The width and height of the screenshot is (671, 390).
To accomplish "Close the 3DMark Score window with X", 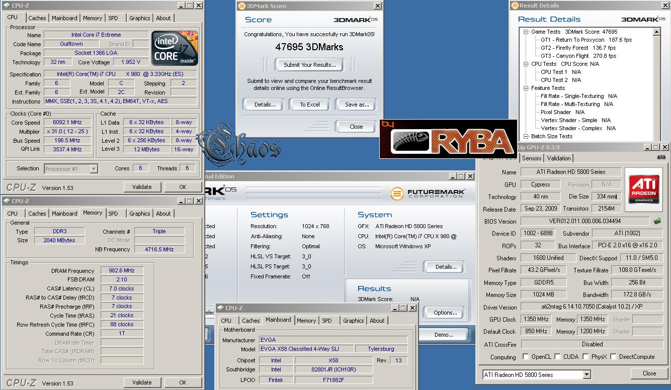I will coord(378,6).
